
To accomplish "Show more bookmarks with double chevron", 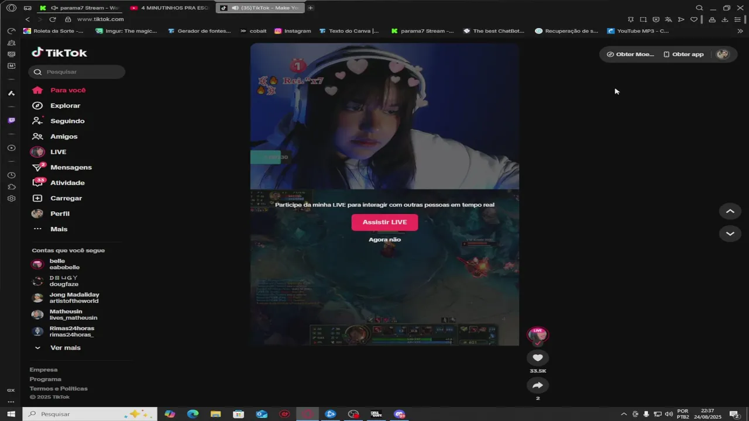I will [x=740, y=31].
